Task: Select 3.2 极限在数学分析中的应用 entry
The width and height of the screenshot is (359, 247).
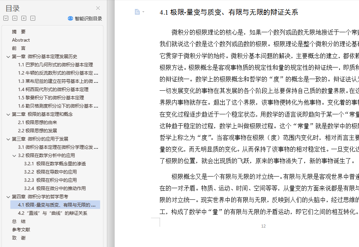Action: [46, 156]
